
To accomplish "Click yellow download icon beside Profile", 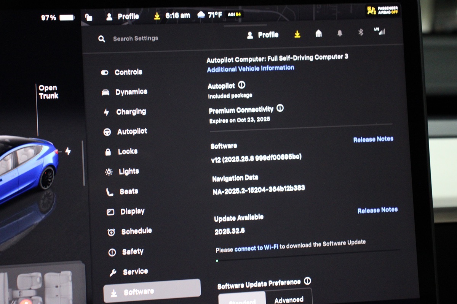I will (x=297, y=34).
